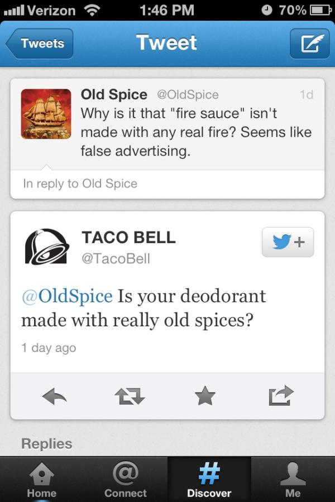Viewport: 335px width, 502px height.
Task: Tap the Old Spice ship avatar
Action: 46,114
